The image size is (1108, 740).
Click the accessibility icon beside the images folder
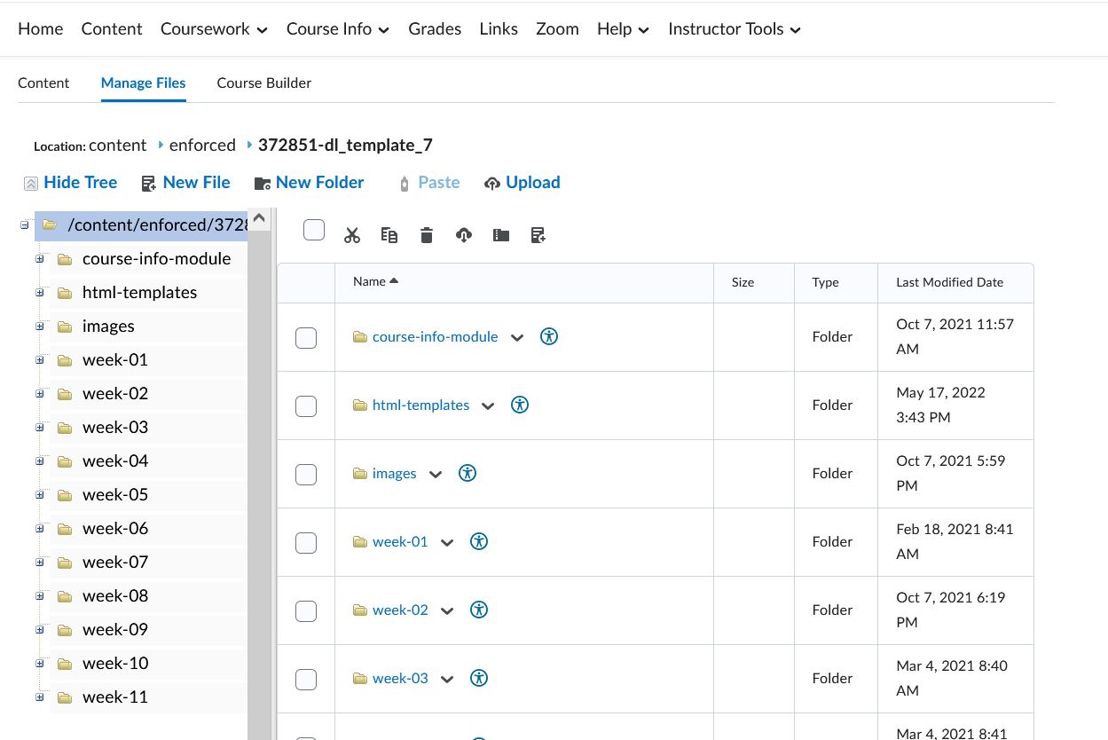[468, 473]
